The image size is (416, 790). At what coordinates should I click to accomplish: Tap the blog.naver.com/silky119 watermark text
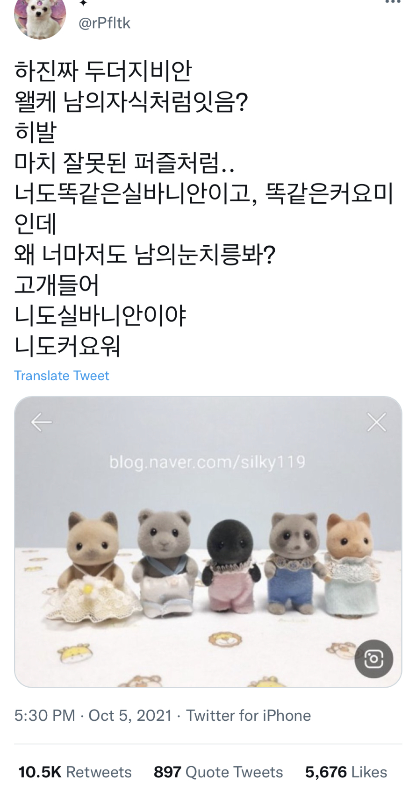(x=207, y=462)
